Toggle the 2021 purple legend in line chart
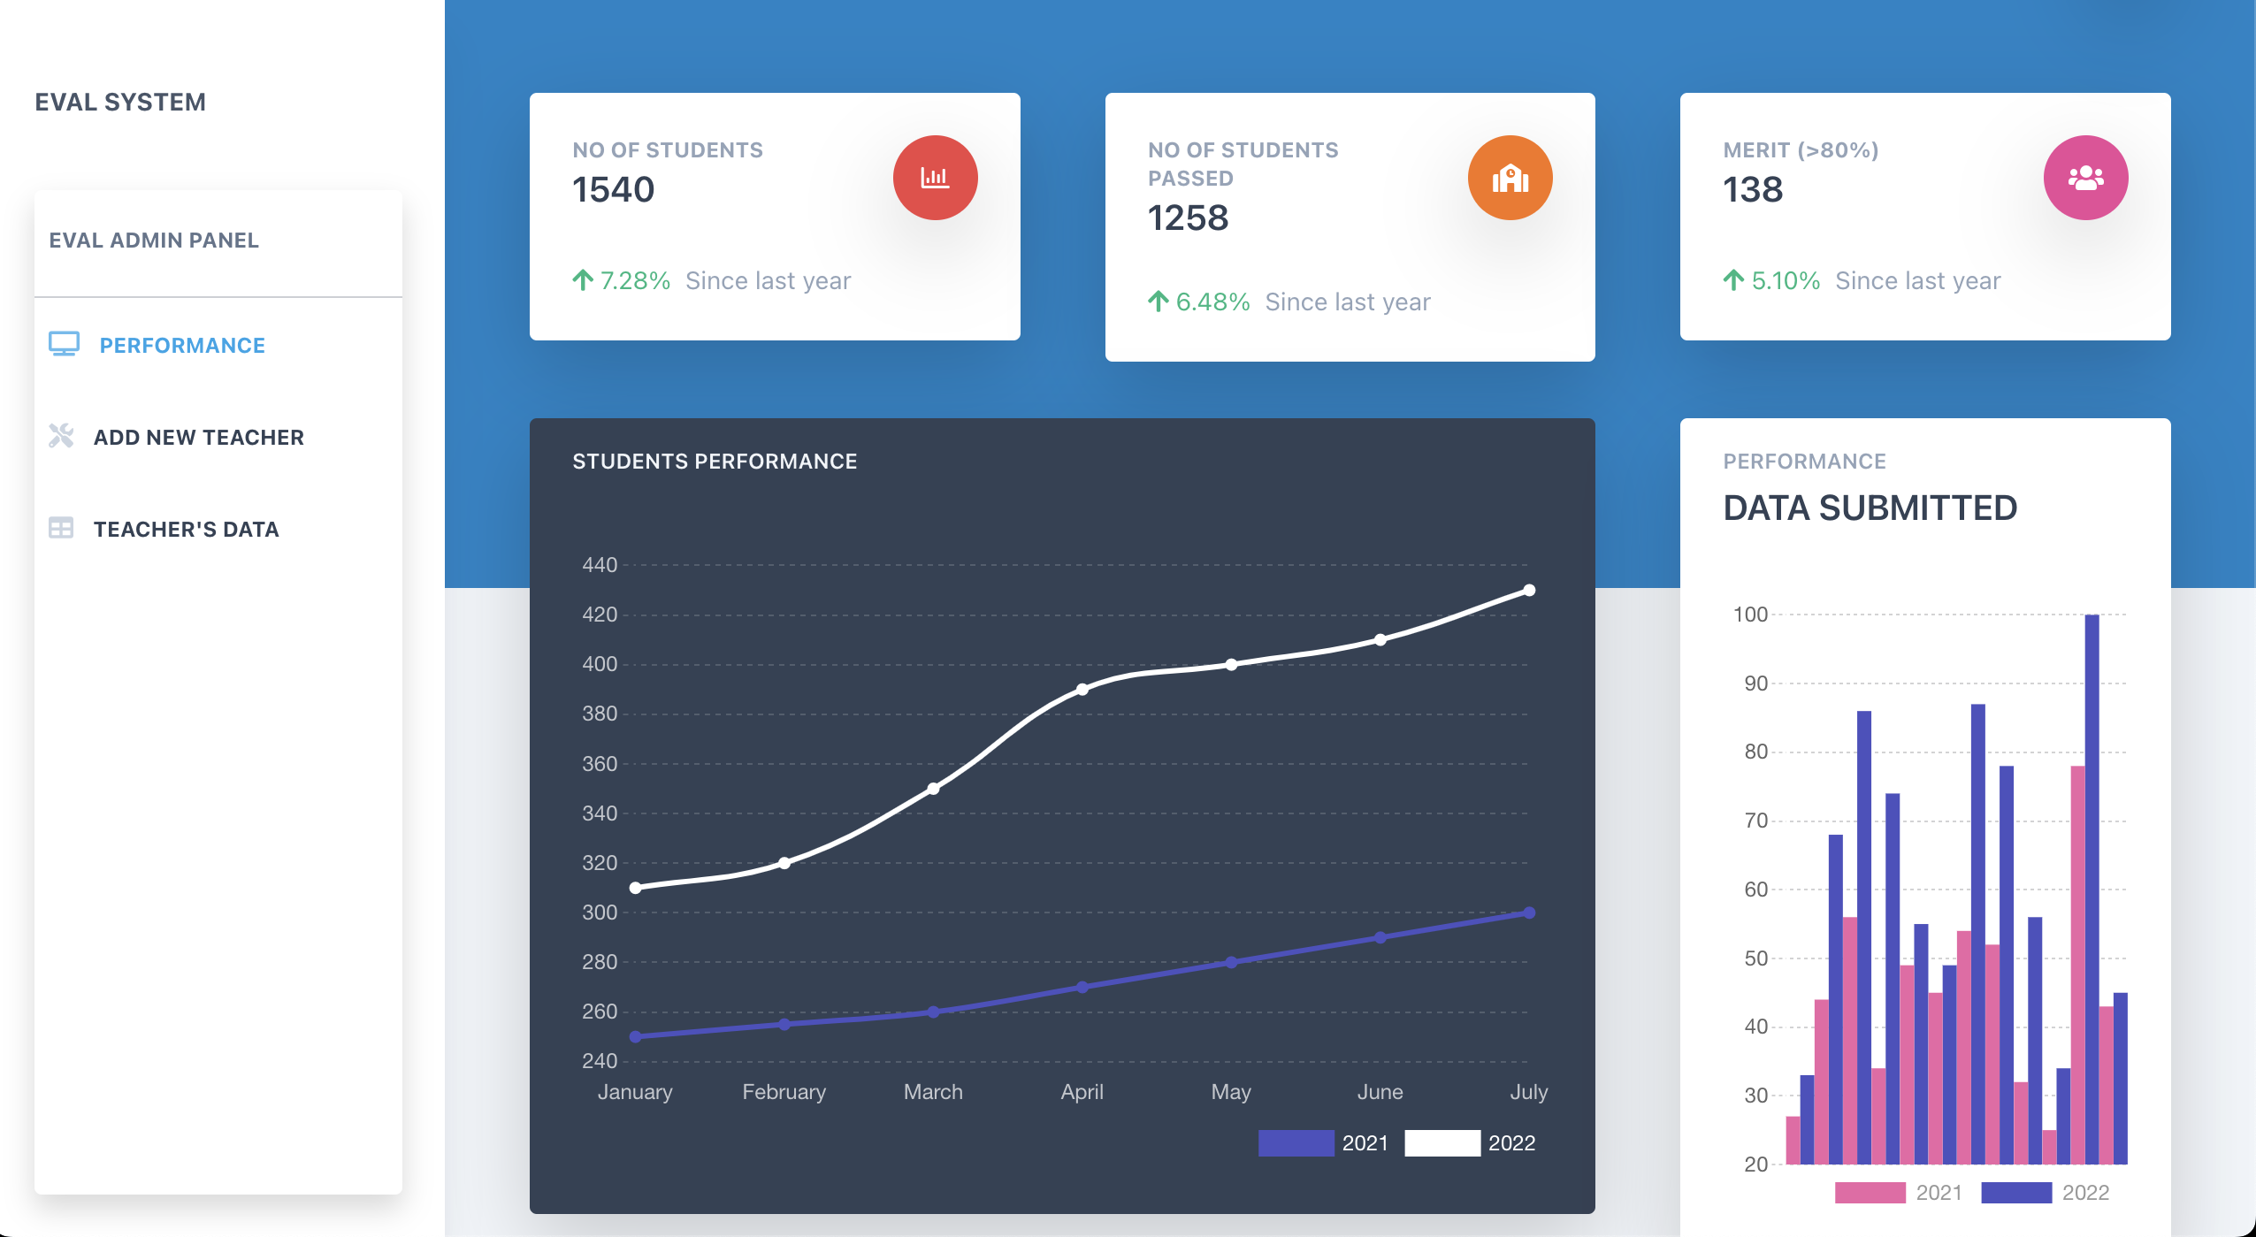Viewport: 2256px width, 1237px height. (x=1296, y=1142)
